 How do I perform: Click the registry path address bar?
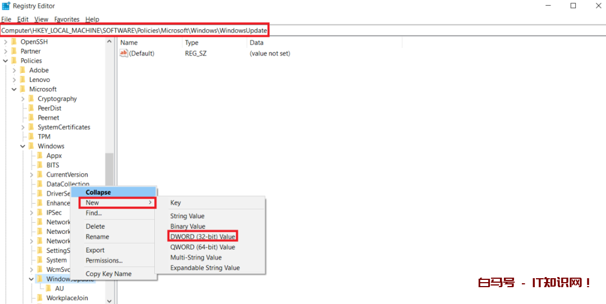[x=135, y=30]
